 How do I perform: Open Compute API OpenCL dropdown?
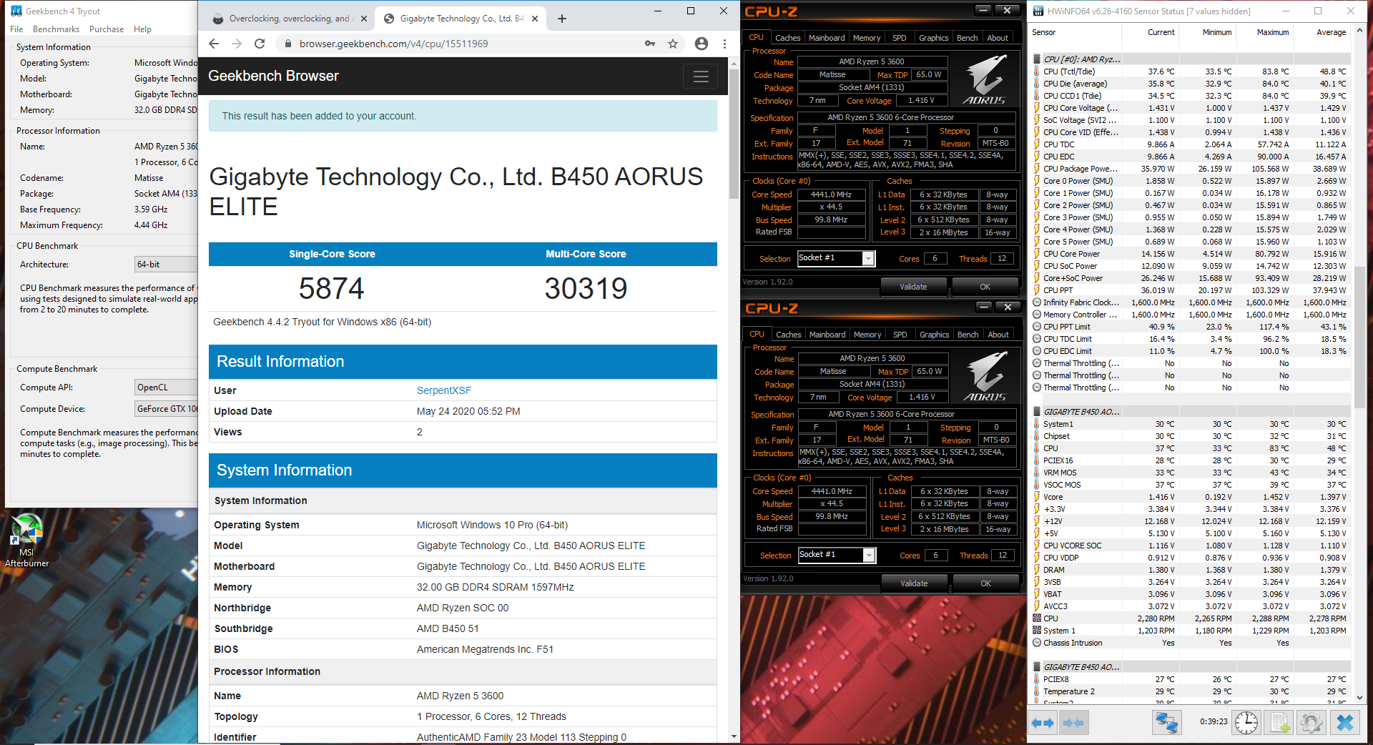tap(166, 388)
